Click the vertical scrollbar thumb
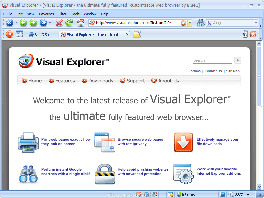 pyautogui.click(x=259, y=76)
